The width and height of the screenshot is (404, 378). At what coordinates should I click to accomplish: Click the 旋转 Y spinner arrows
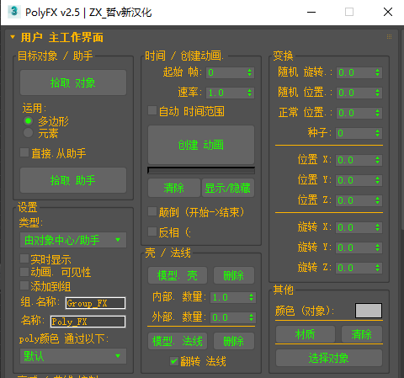[x=378, y=248]
